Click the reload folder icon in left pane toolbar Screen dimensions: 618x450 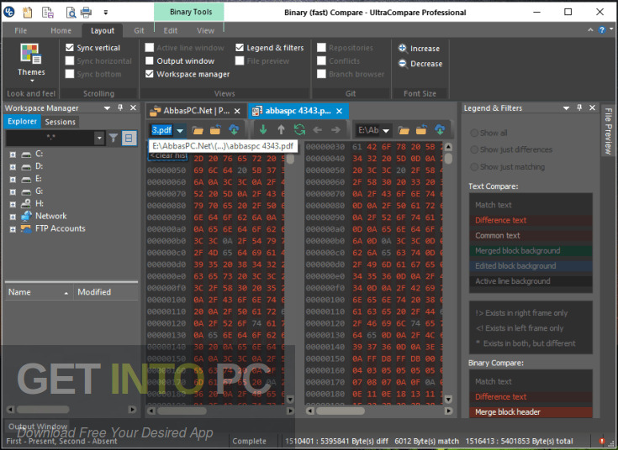[215, 129]
